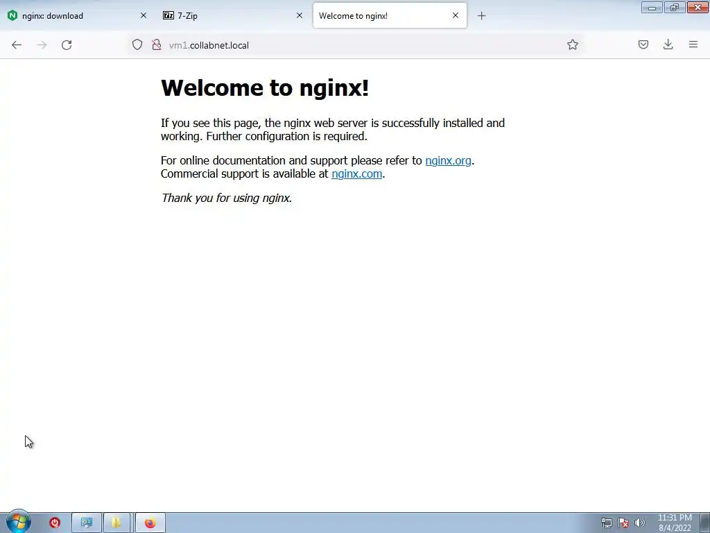Open the Firefox application menu
710x533 pixels.
[x=693, y=44]
